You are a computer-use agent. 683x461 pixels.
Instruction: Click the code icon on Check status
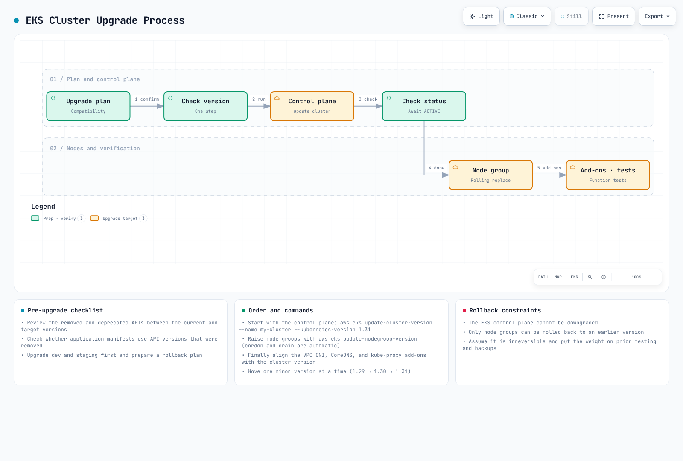tap(389, 98)
